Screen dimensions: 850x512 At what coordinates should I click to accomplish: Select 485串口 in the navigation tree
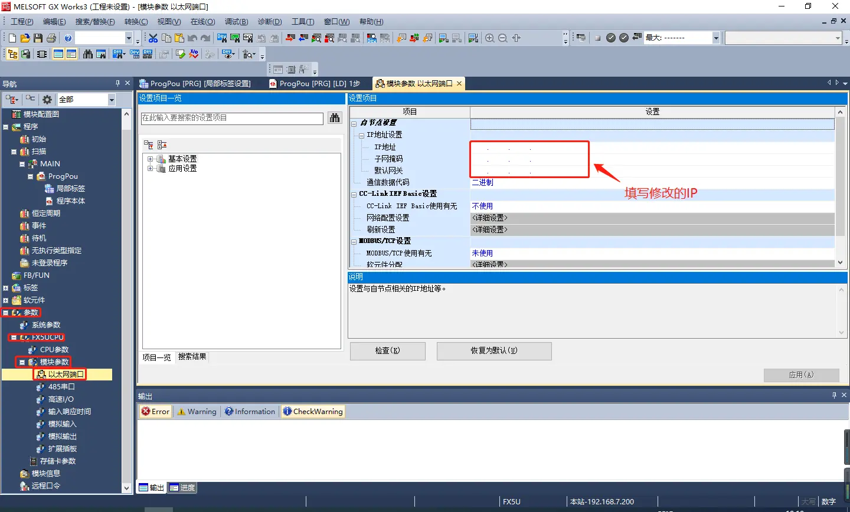61,387
